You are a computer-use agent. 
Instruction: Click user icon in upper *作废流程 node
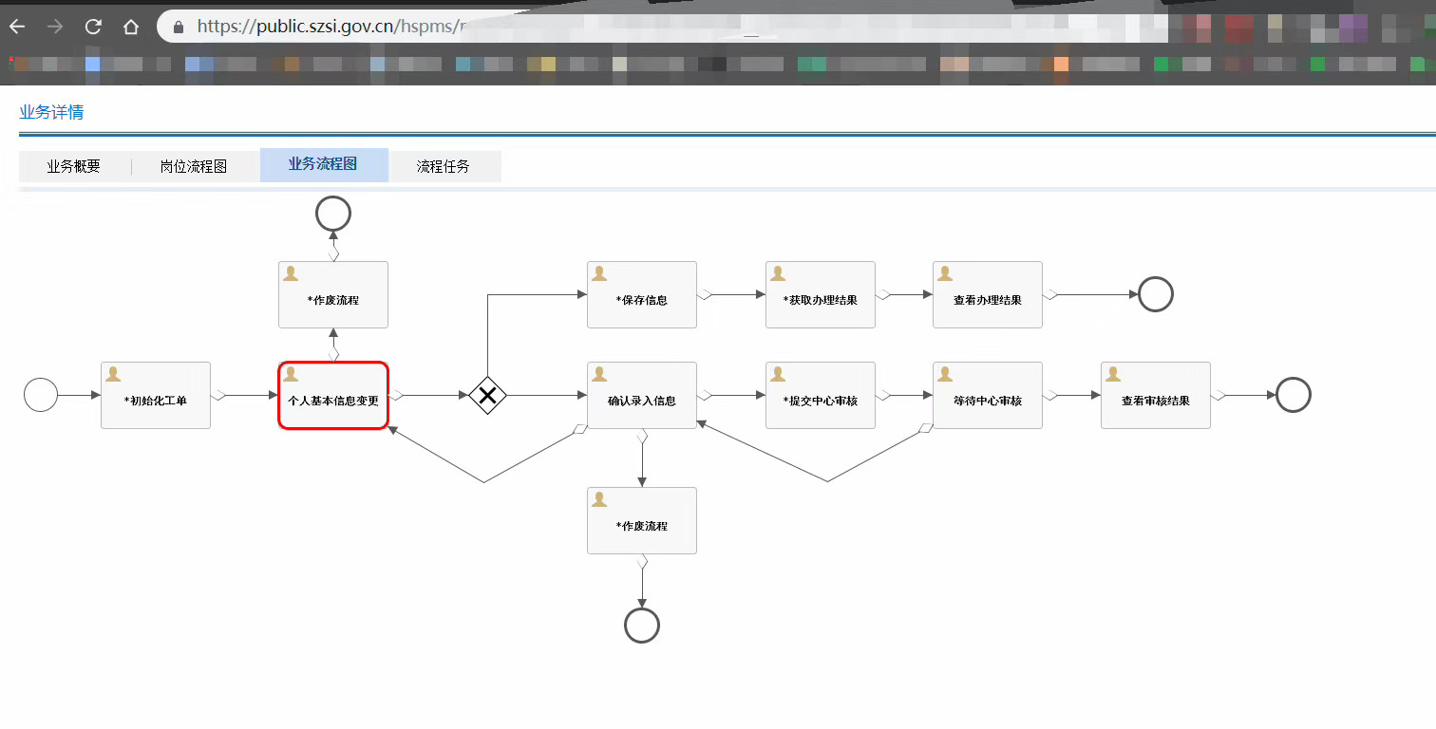(291, 273)
